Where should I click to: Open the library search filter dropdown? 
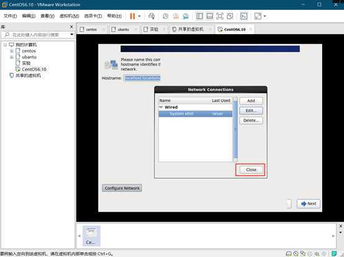pos(72,35)
